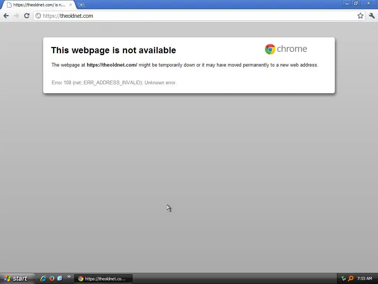Image resolution: width=378 pixels, height=284 pixels.
Task: Expand the quick launch overflow chevron
Action: point(69,277)
